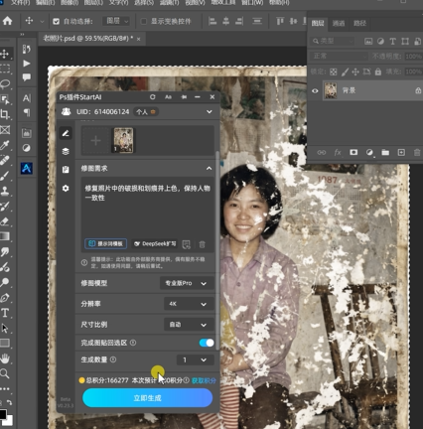
Task: Click the 立即生成 button
Action: point(148,398)
